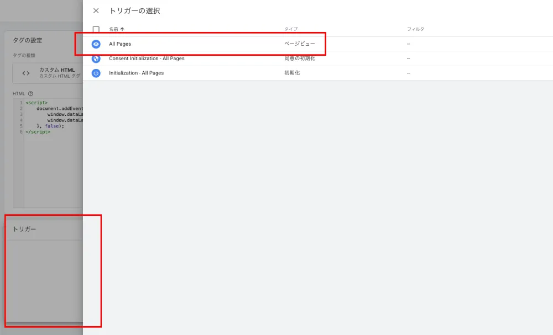Select Consent Initialization - All Pages trigger

[x=147, y=59]
